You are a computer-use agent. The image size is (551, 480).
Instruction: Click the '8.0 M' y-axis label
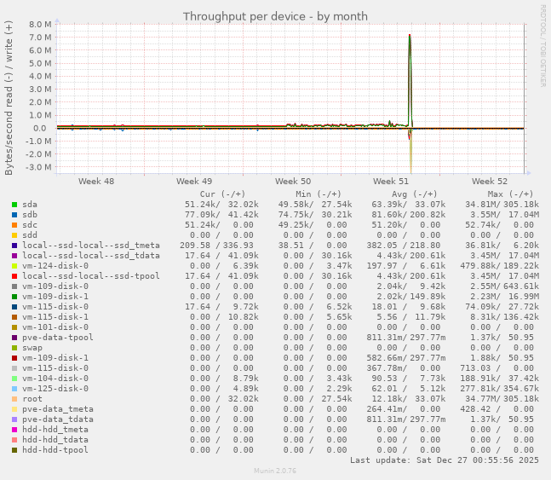pos(40,24)
